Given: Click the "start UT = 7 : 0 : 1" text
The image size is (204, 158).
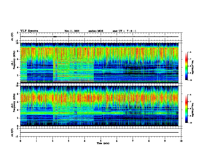Looking at the screenshot, I should (124, 31).
